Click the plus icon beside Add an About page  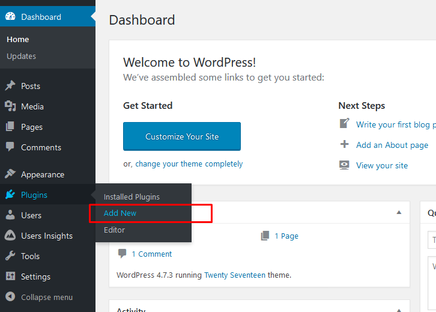pos(344,144)
